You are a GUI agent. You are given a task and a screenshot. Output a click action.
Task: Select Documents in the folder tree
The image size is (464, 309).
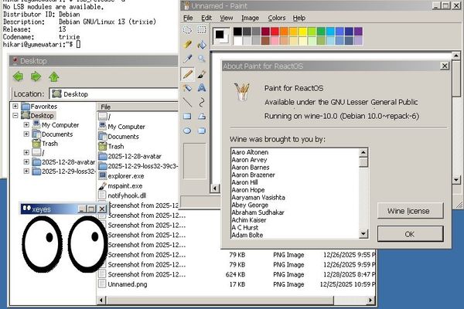point(57,134)
